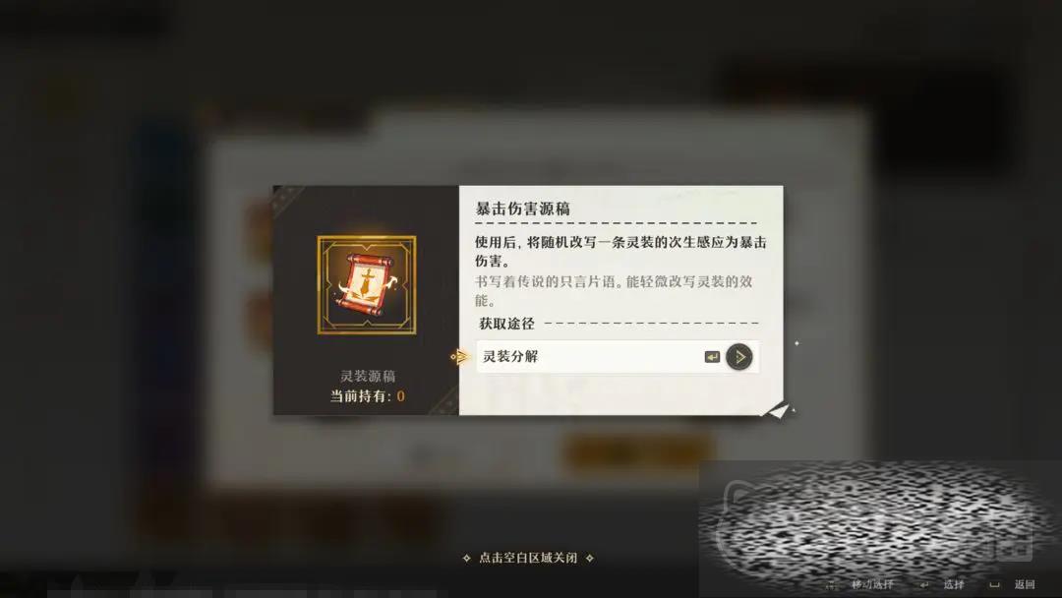Click the gray flavor text about 只言片语

pos(614,290)
